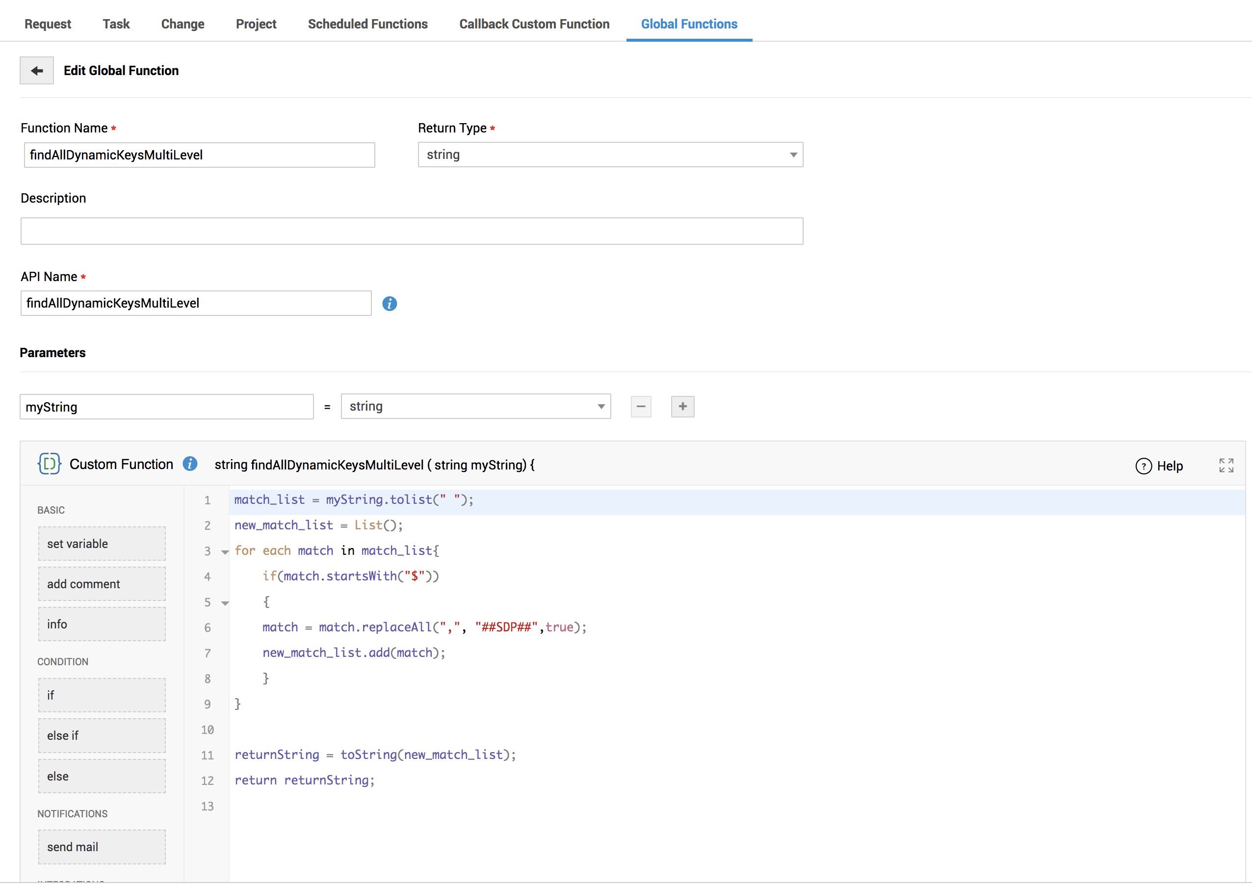Click the API Name info icon
Screen dimensions: 1252x885
click(x=390, y=304)
